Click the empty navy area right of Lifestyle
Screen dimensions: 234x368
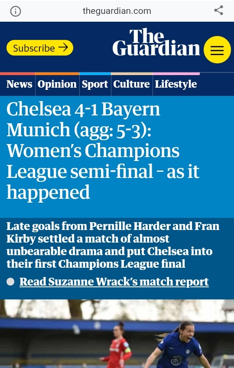click(217, 84)
